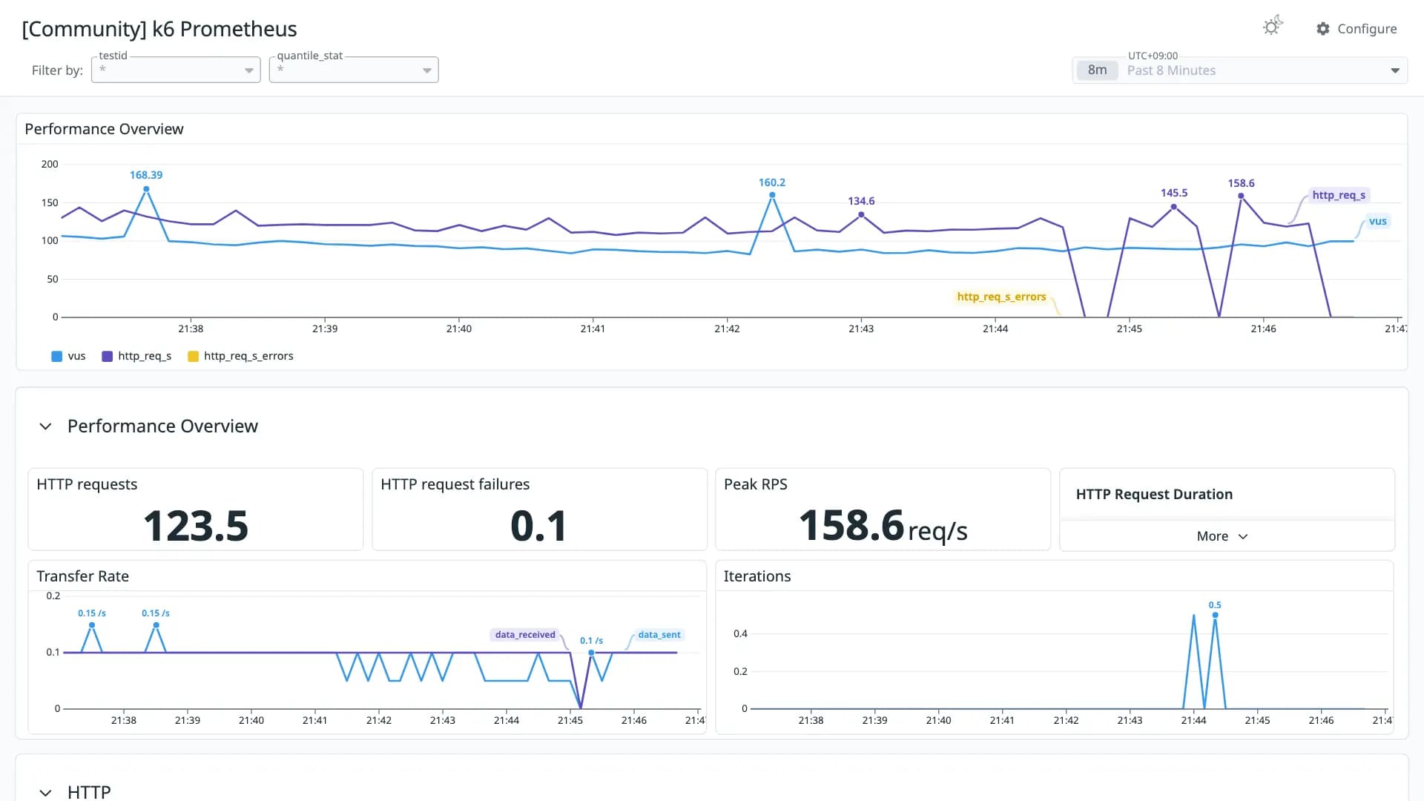
Task: Select the 168.39 peak data point
Action: (146, 189)
